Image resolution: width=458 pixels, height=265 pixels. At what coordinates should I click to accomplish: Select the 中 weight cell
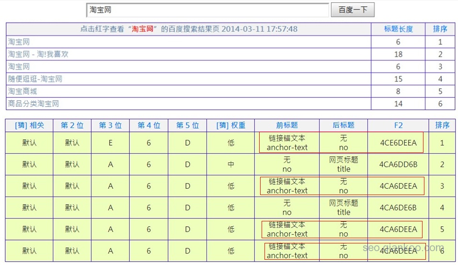pyautogui.click(x=231, y=164)
